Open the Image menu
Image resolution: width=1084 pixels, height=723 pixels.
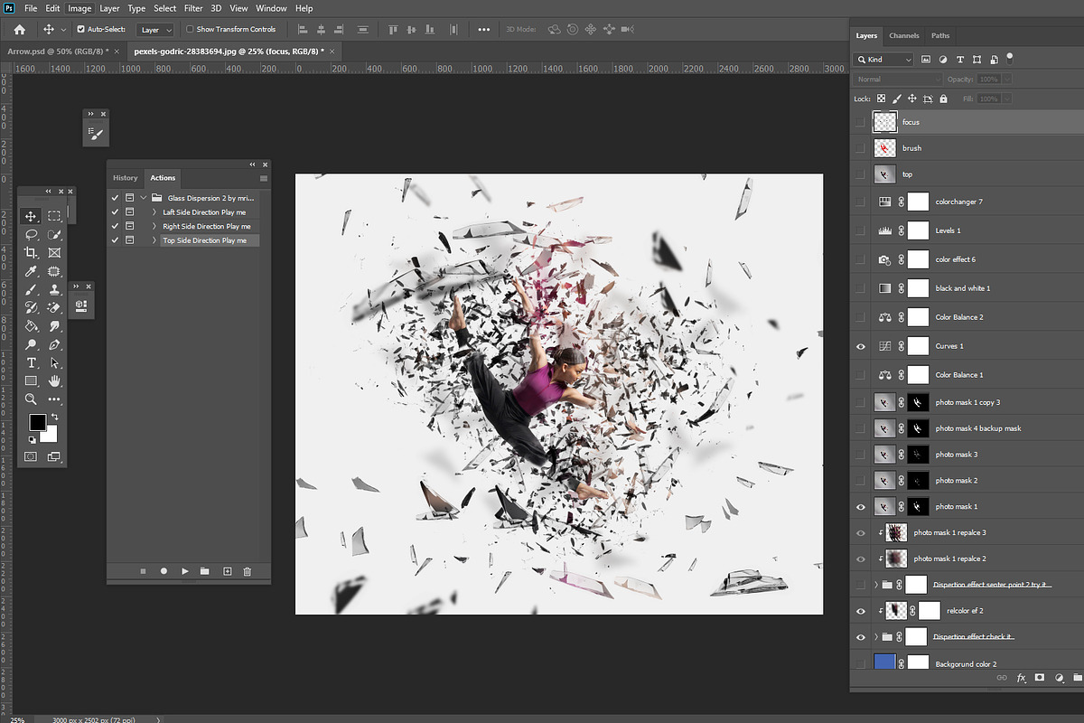pos(79,8)
